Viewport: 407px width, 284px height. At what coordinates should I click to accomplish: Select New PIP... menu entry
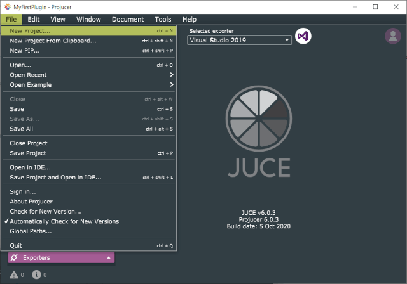pyautogui.click(x=89, y=51)
